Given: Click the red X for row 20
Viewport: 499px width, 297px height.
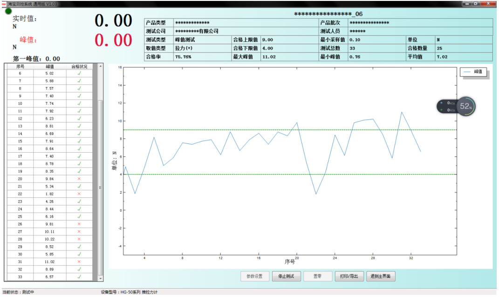Looking at the screenshot, I should click(x=79, y=179).
